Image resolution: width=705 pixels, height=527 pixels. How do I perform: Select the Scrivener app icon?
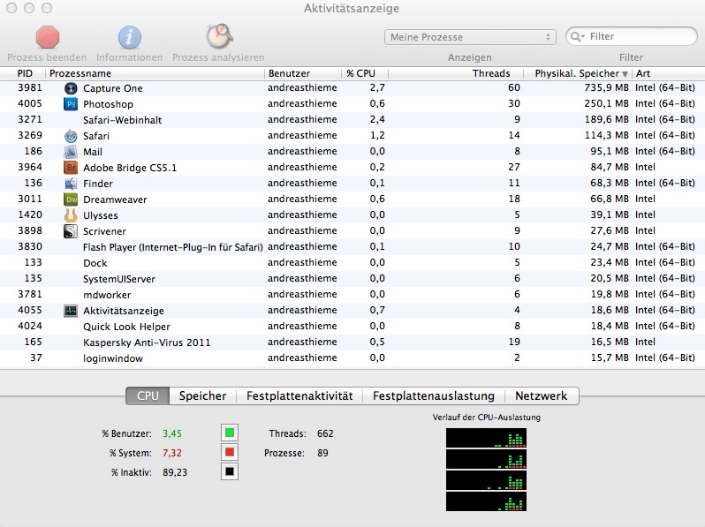pyautogui.click(x=71, y=231)
